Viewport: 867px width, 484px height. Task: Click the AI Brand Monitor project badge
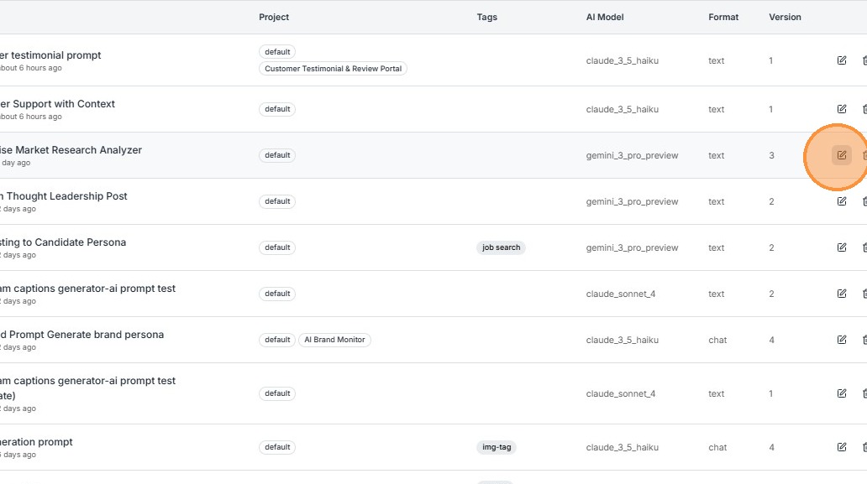tap(334, 340)
